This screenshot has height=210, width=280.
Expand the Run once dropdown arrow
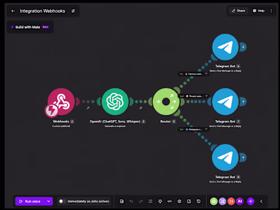coord(49,201)
